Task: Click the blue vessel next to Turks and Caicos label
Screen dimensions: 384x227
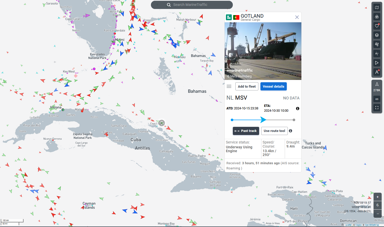Action: 325,147
